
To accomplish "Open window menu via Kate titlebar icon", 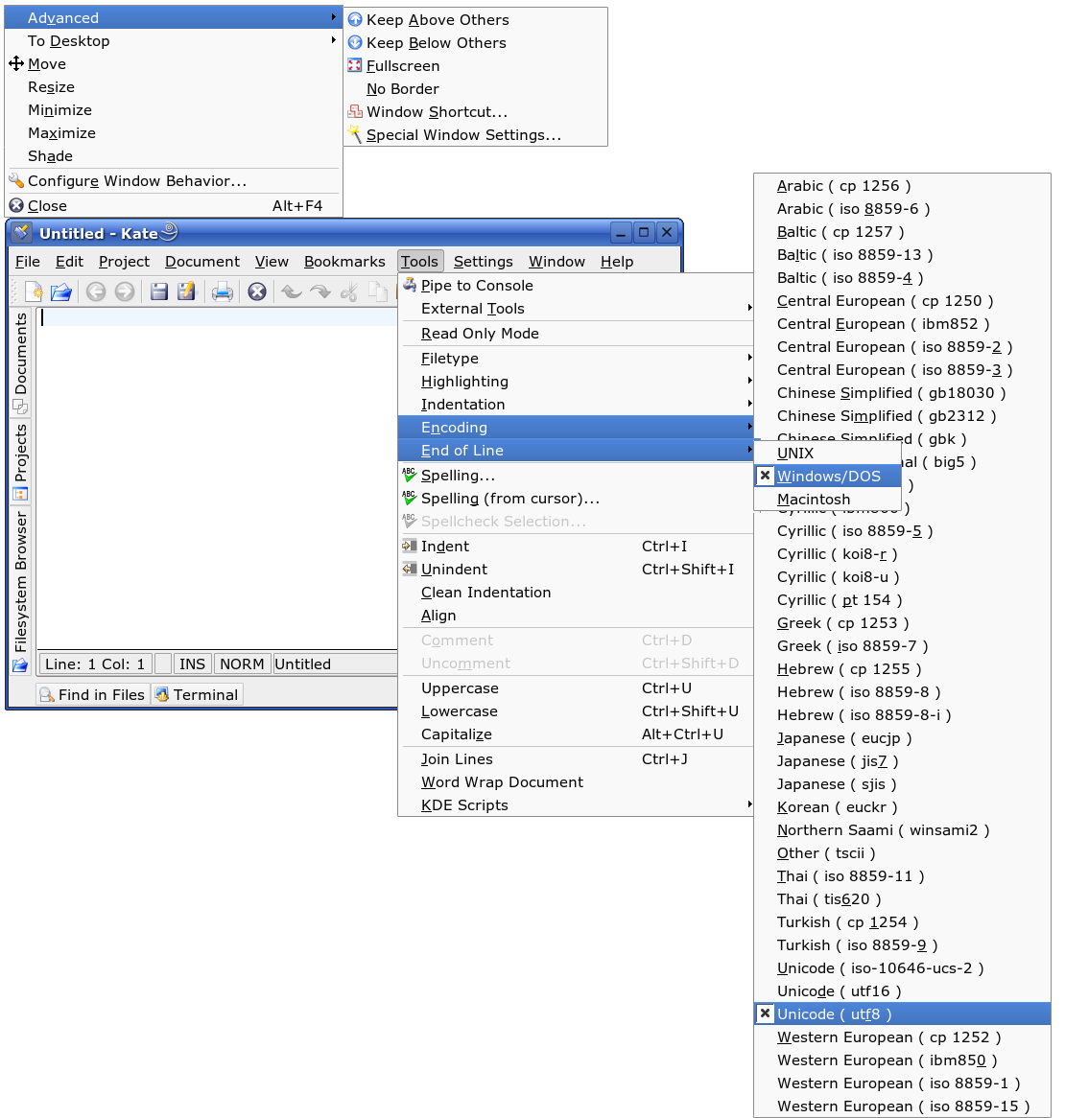I will point(21,233).
